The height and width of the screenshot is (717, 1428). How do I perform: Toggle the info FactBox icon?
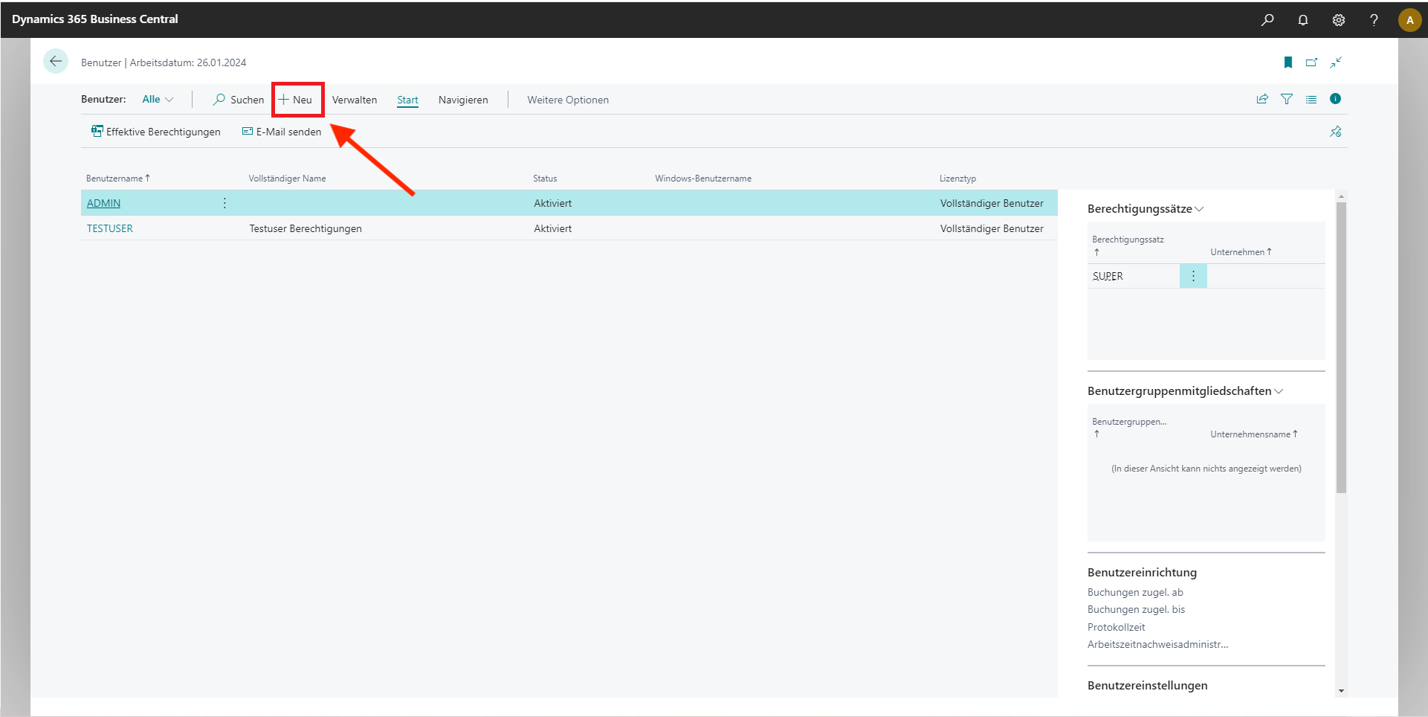1335,99
